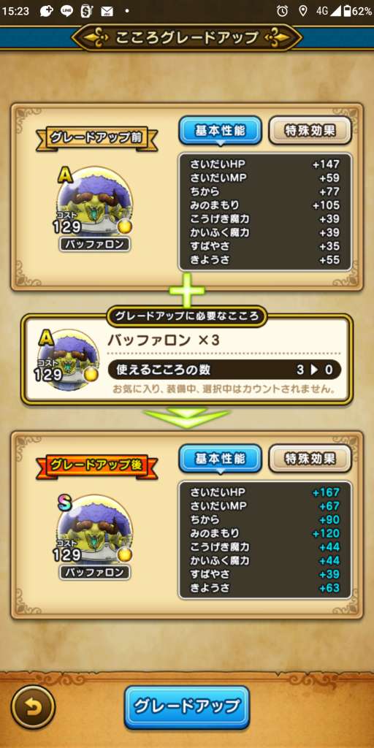Tap the LINE notification icon in the status bar
Image resolution: width=374 pixels, height=748 pixels.
coord(67,10)
